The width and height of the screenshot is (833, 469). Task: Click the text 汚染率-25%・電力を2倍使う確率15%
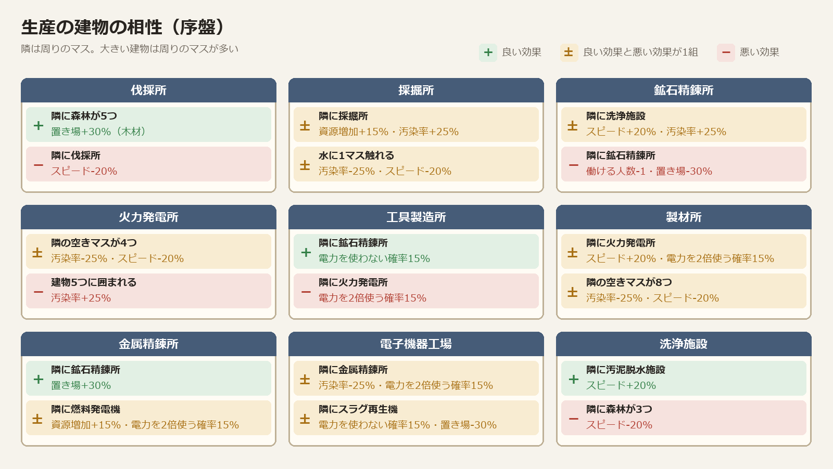pyautogui.click(x=406, y=385)
